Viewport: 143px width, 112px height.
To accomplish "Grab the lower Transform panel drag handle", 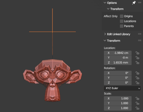I will point(140,41).
